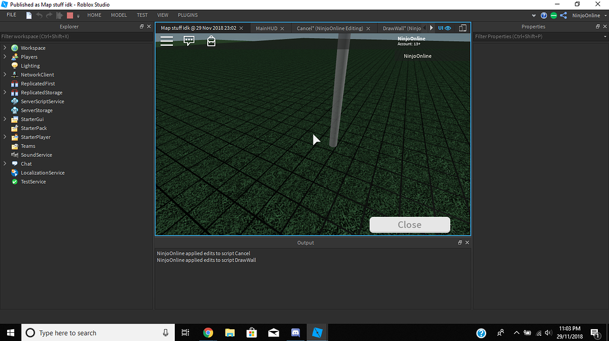The width and height of the screenshot is (609, 341).
Task: Open the quick access toolbar customize arrow
Action: point(78,16)
